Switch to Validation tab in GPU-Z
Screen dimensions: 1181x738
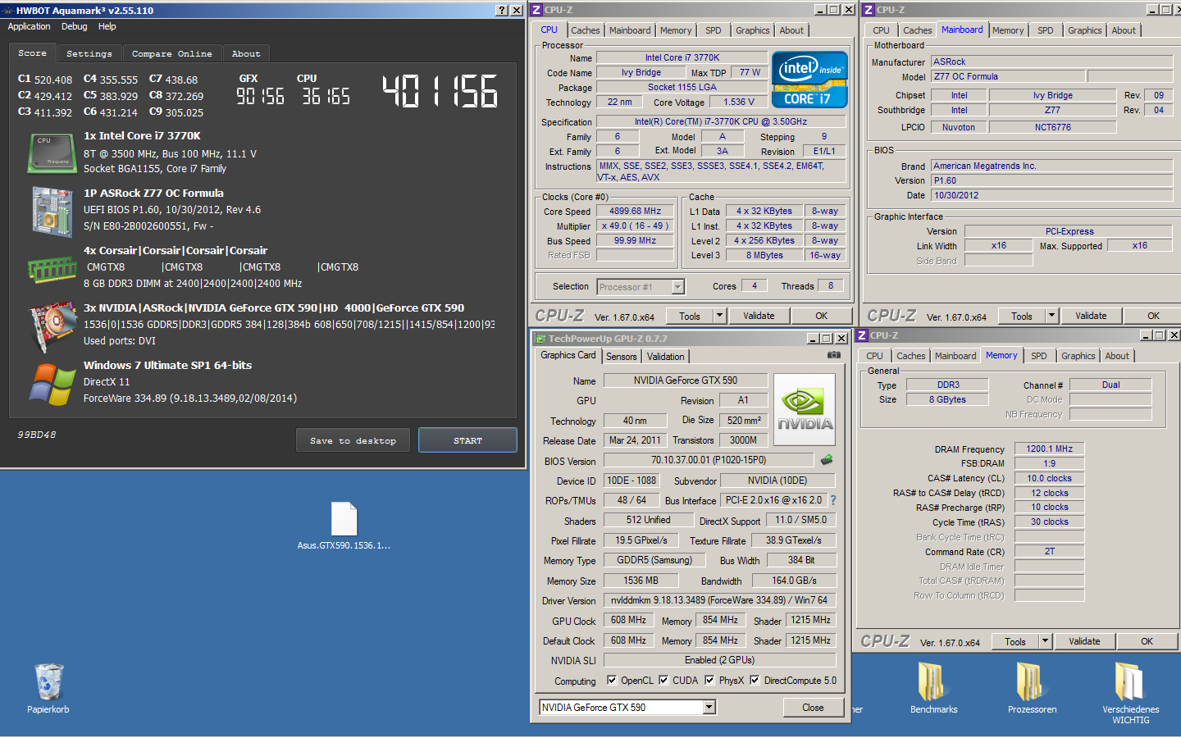coord(665,357)
